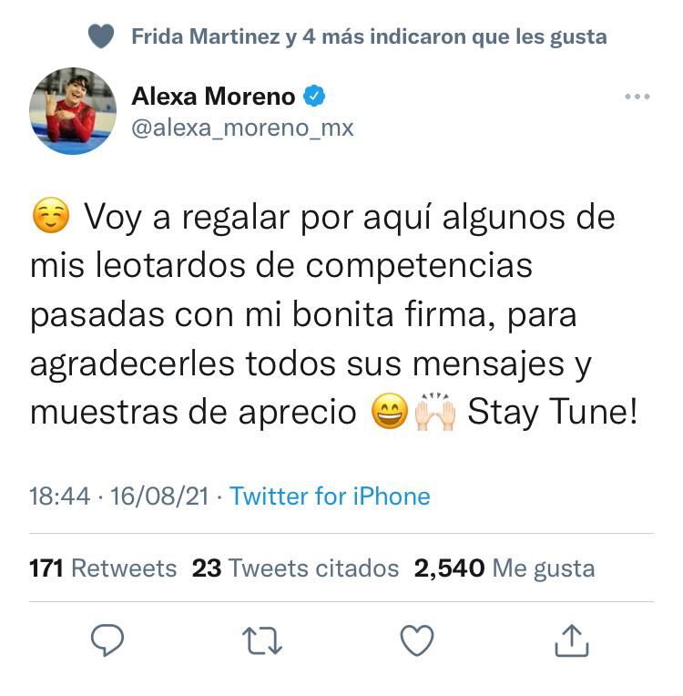Image resolution: width=683 pixels, height=696 pixels.
Task: Open the share sheet with the upload icon
Action: pos(572,640)
